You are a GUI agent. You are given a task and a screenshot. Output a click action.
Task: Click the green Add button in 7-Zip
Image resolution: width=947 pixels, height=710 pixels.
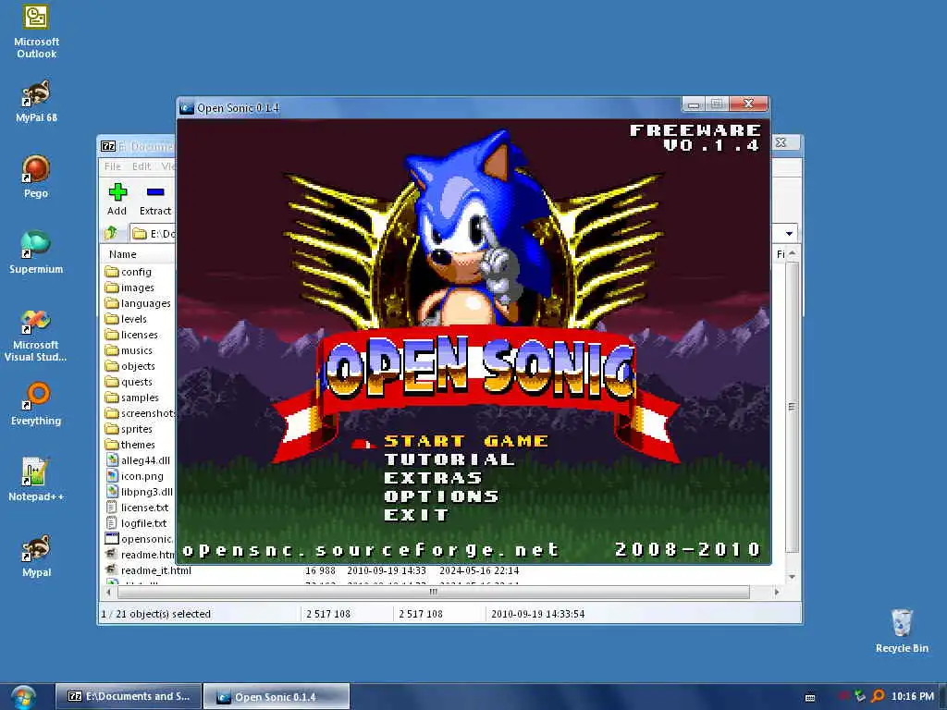tap(117, 200)
